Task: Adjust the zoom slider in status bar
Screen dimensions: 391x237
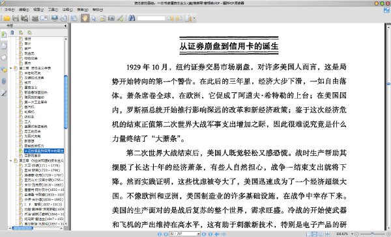Action: 372,234
